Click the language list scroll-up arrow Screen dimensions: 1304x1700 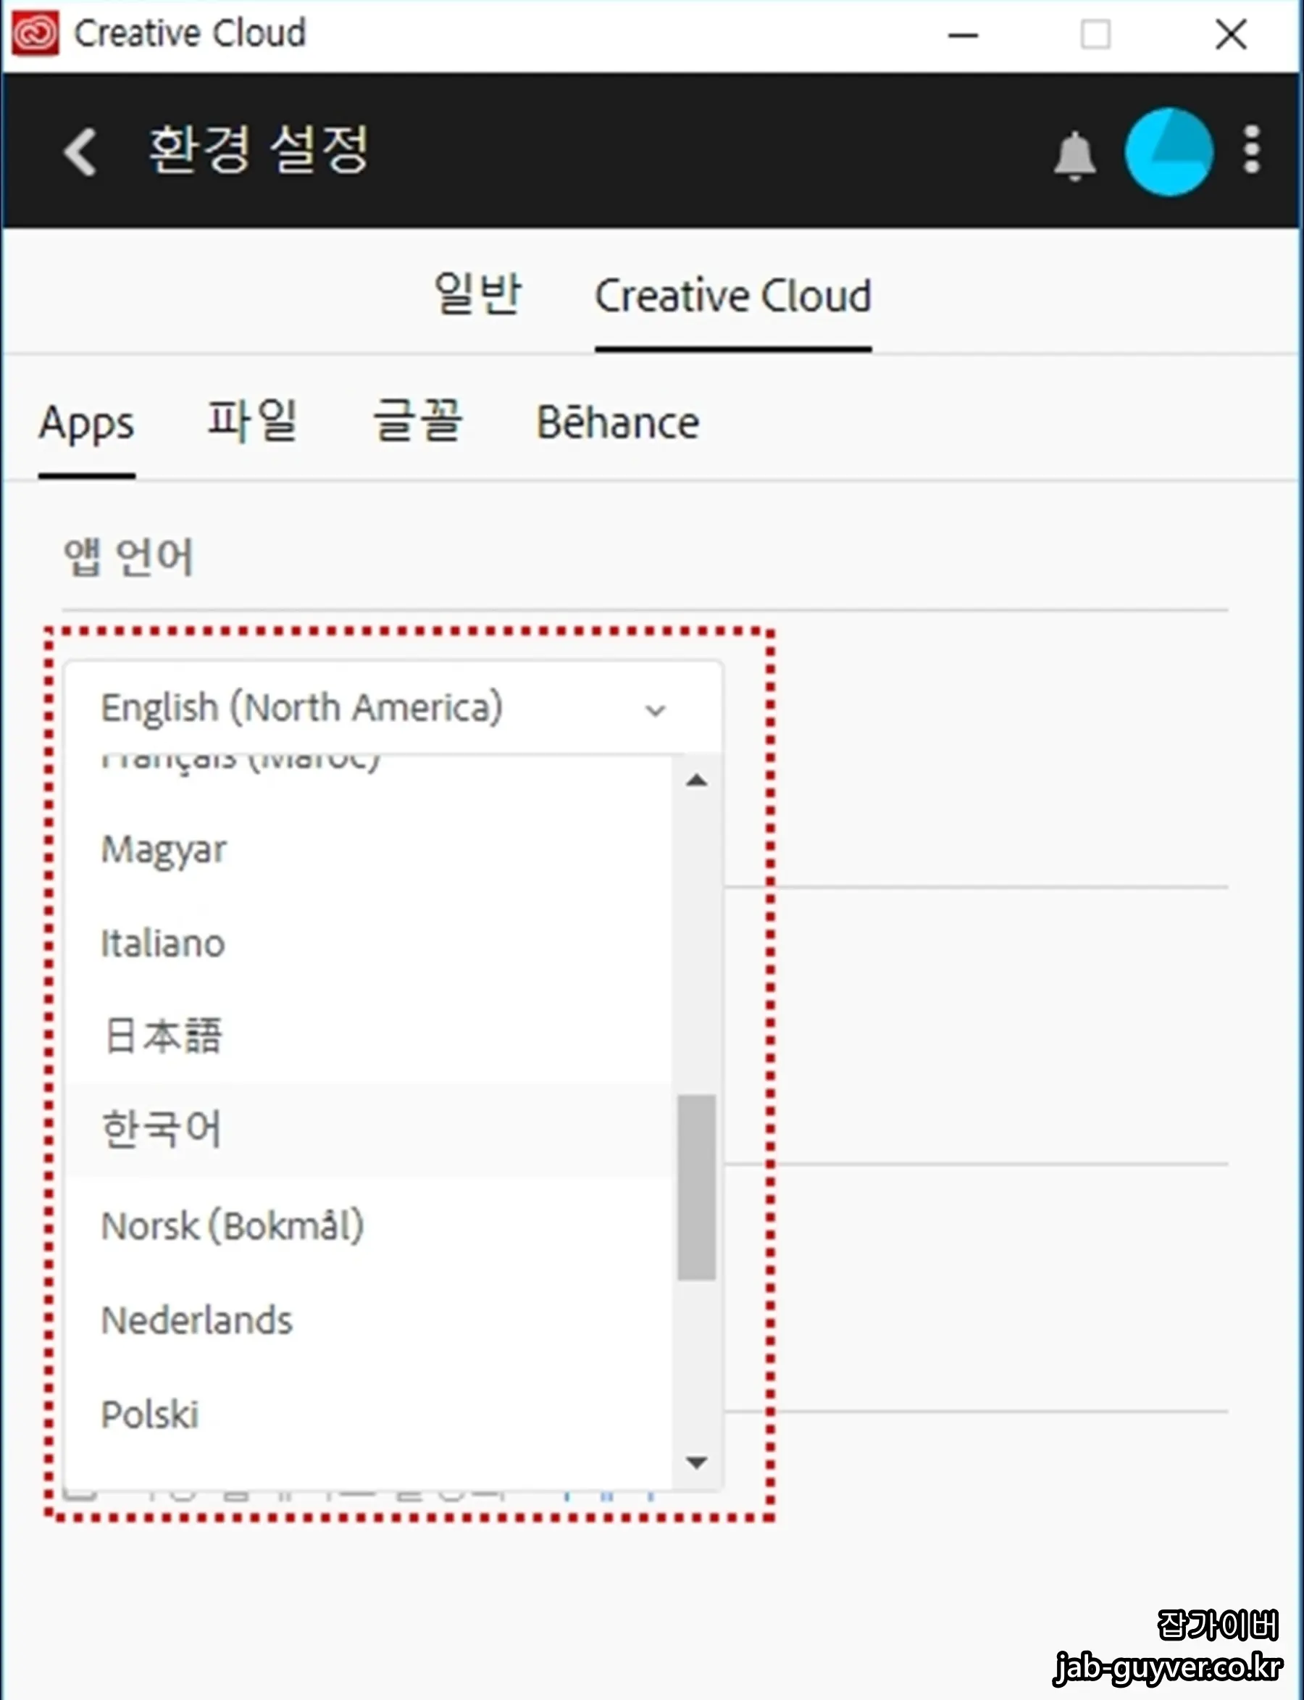(696, 780)
